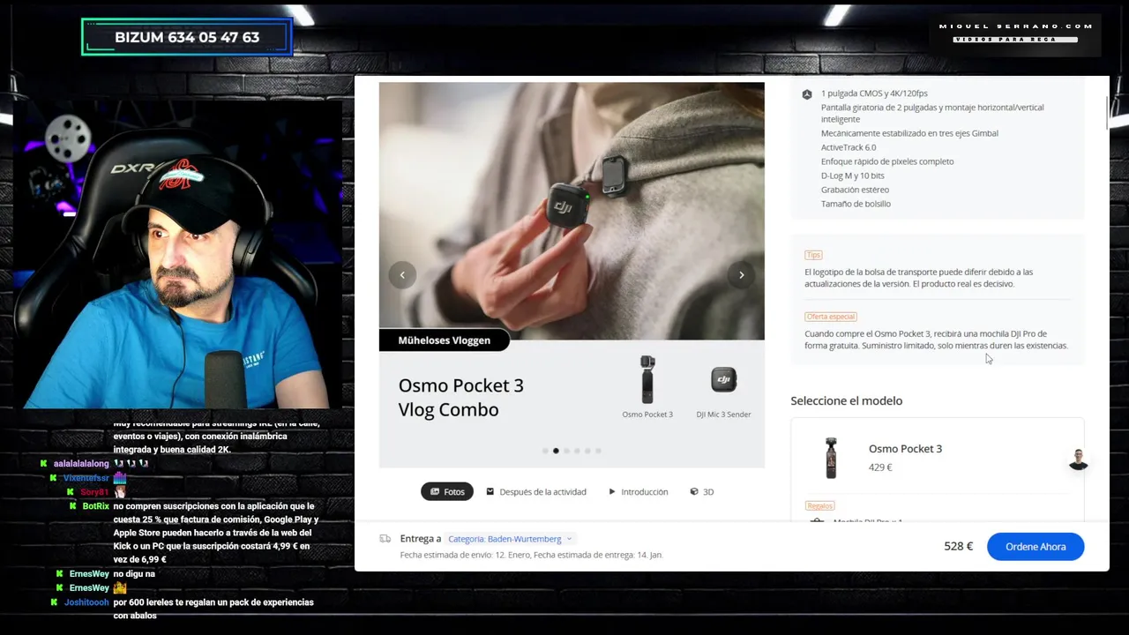Click the Kick badge beside aalalalalalong
The height and width of the screenshot is (635, 1129).
[x=44, y=464]
